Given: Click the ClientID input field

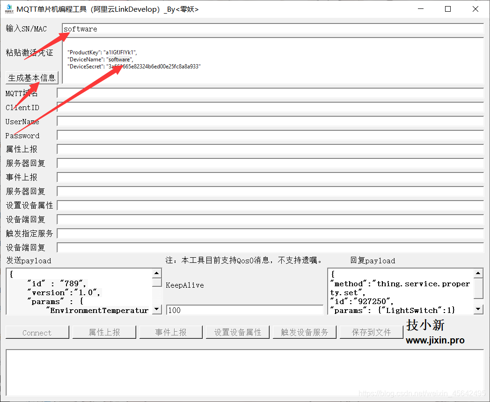Looking at the screenshot, I should point(271,107).
